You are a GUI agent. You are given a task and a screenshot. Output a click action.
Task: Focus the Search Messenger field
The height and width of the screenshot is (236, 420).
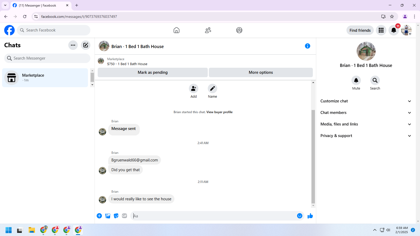[47, 58]
